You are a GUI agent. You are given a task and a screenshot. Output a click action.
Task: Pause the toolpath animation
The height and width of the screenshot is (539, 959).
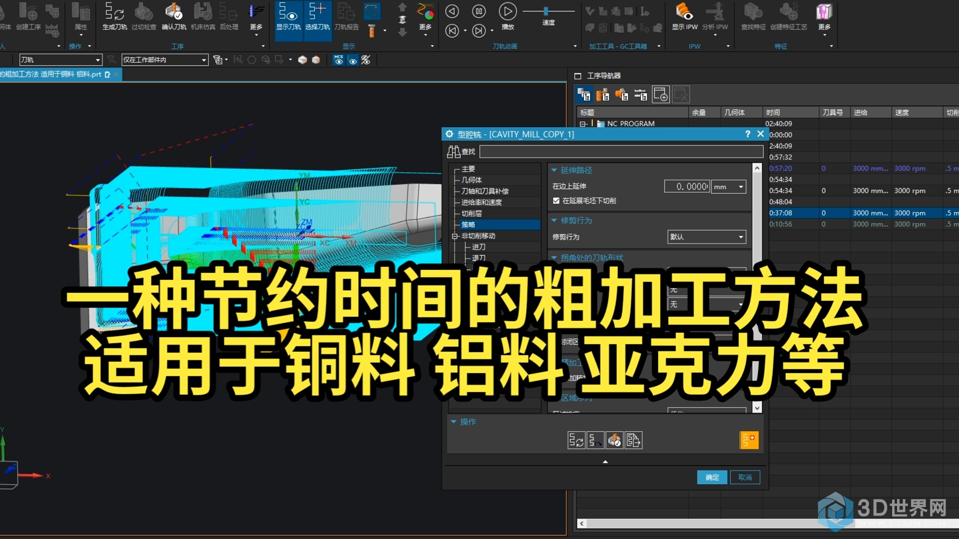479,11
